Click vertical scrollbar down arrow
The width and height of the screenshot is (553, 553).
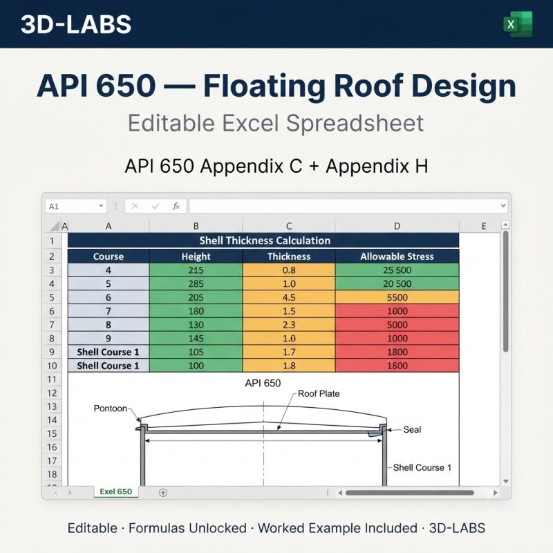[506, 481]
